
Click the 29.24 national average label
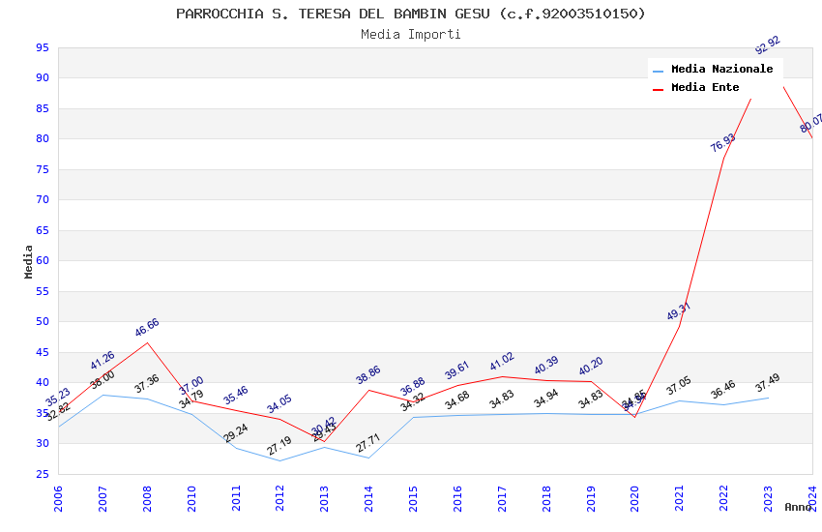[x=235, y=433]
